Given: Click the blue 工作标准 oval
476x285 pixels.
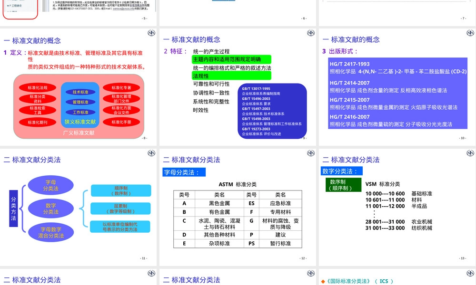Looking at the screenshot, I should pos(80,113).
